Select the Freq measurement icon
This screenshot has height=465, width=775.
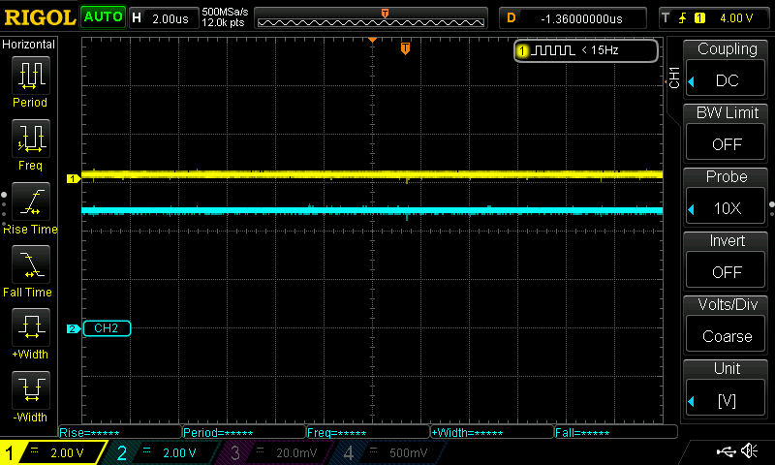[31, 139]
